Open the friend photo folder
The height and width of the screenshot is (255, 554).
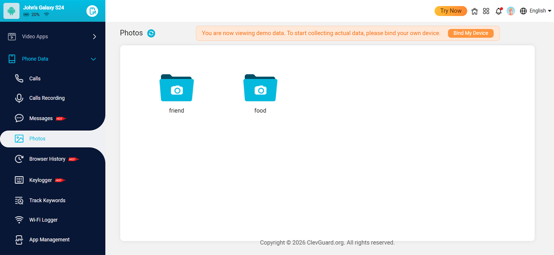[177, 88]
